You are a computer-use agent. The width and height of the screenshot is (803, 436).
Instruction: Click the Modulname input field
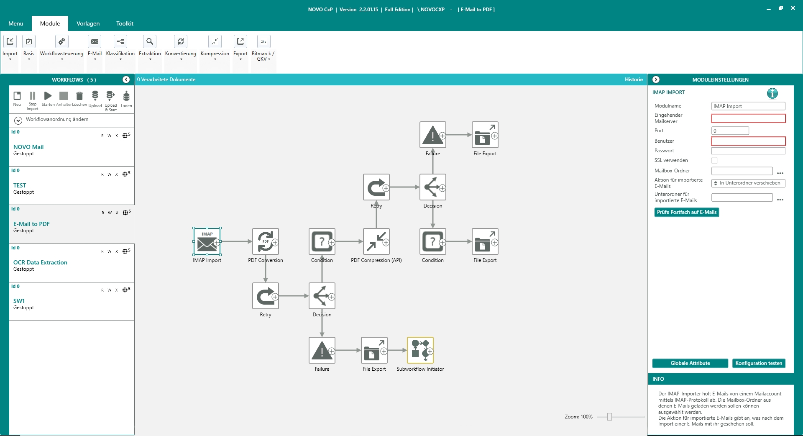coord(748,106)
